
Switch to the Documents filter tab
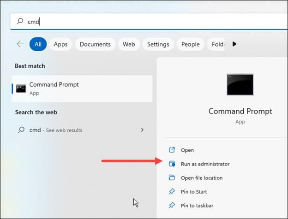[95, 44]
